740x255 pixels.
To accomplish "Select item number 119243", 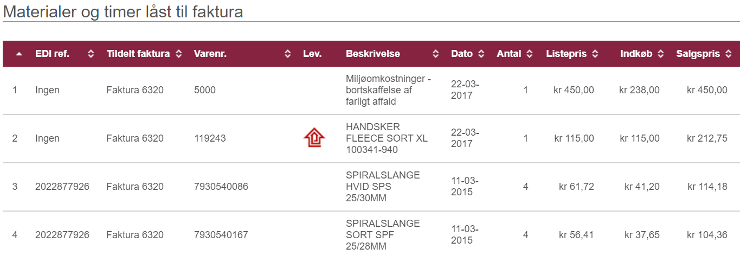I will [x=210, y=138].
